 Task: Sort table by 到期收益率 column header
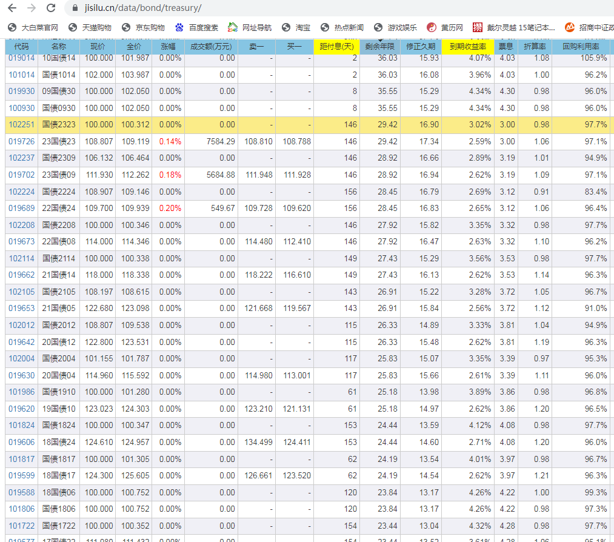coord(467,47)
